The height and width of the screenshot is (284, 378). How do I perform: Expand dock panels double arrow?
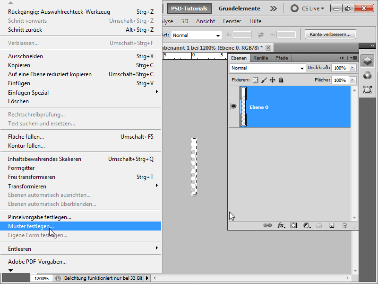(373, 45)
